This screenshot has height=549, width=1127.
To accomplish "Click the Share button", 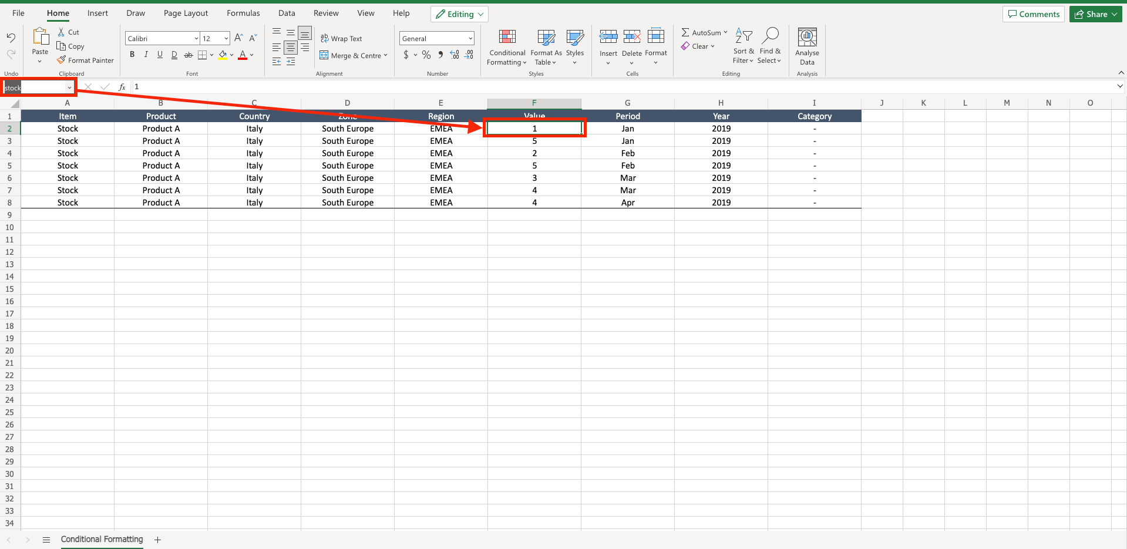I will pos(1095,14).
